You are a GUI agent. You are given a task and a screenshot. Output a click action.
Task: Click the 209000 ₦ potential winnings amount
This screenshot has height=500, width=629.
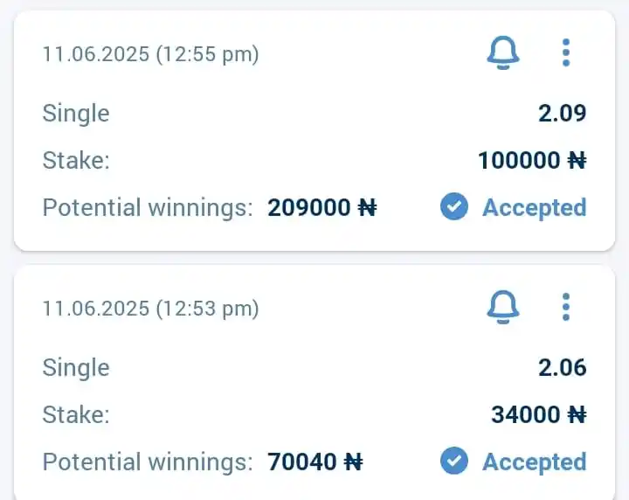(x=322, y=207)
